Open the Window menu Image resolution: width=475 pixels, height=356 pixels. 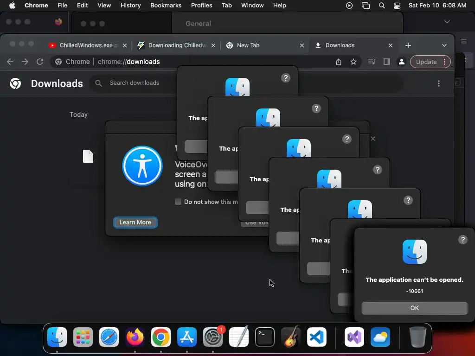(x=252, y=6)
